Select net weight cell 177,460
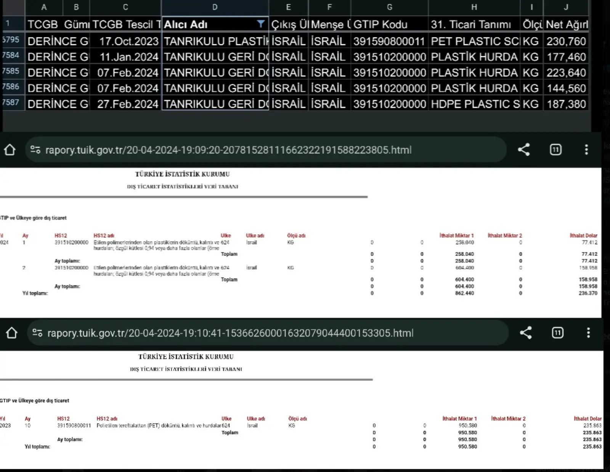610x472 pixels. coord(566,57)
